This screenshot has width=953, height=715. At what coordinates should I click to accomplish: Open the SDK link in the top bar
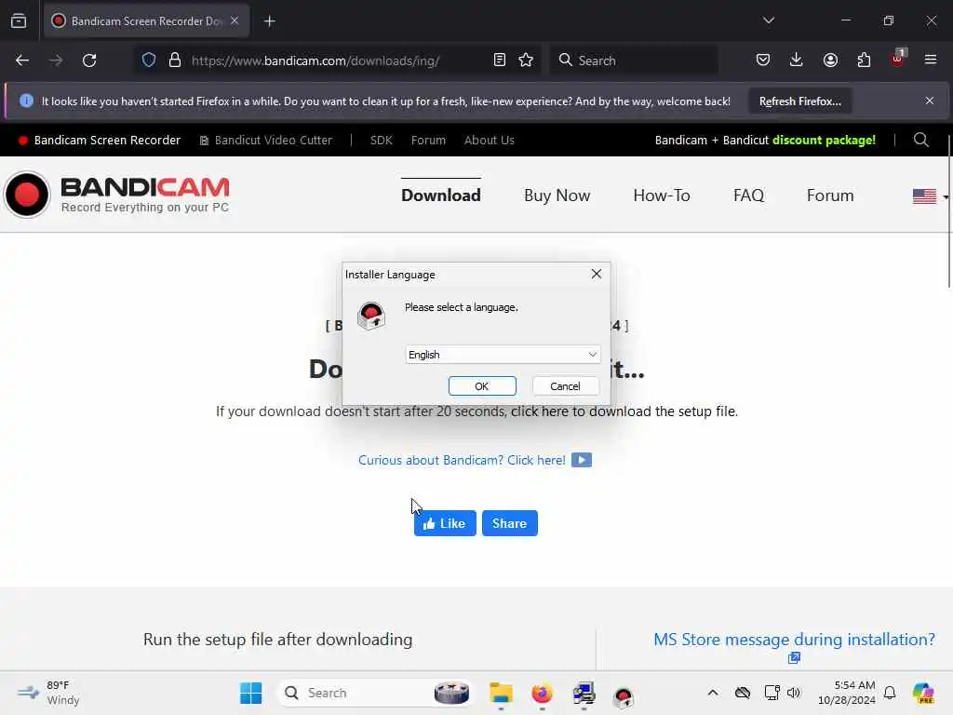point(381,141)
